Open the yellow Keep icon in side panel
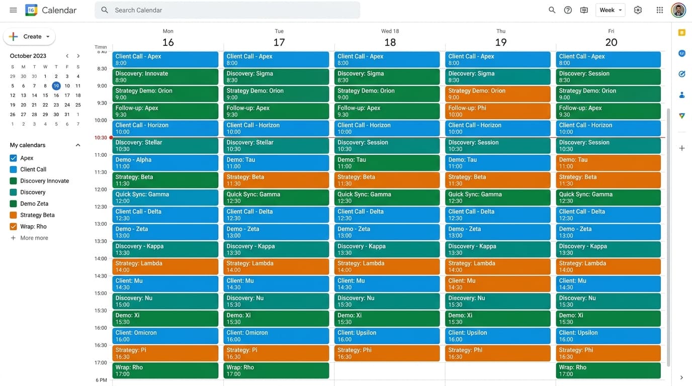This screenshot has height=386, width=692. point(682,33)
